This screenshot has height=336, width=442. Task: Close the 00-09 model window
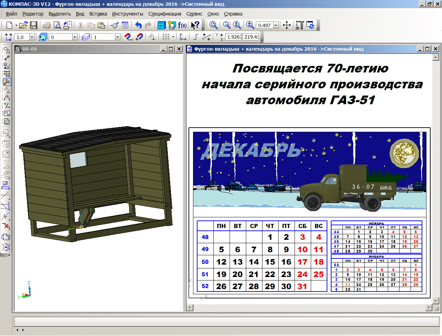pyautogui.click(x=179, y=49)
